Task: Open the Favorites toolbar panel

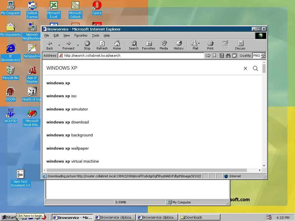Action: 149,45
